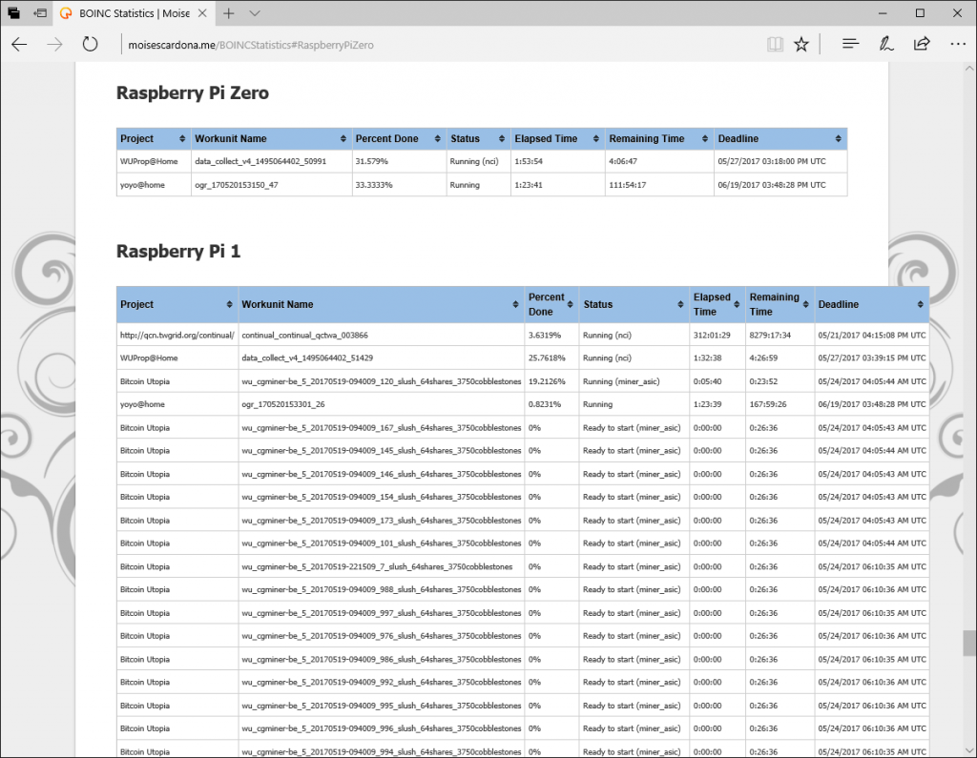
Task: Select the workunit containing 221509_7_slush
Action: click(x=377, y=566)
